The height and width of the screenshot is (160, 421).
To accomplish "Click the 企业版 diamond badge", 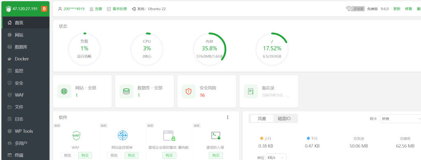I will [355, 9].
